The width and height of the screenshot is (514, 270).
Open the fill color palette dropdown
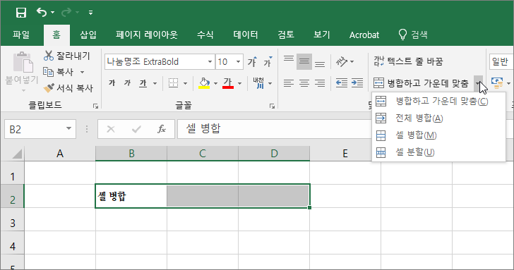click(215, 83)
